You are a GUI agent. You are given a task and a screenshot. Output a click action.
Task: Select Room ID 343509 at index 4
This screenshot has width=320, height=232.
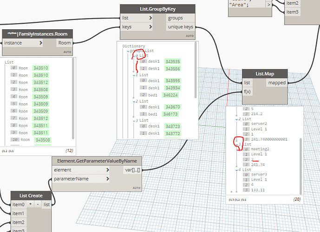coord(40,97)
